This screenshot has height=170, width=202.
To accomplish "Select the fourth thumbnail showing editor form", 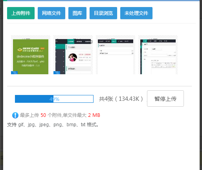I will 158,57.
